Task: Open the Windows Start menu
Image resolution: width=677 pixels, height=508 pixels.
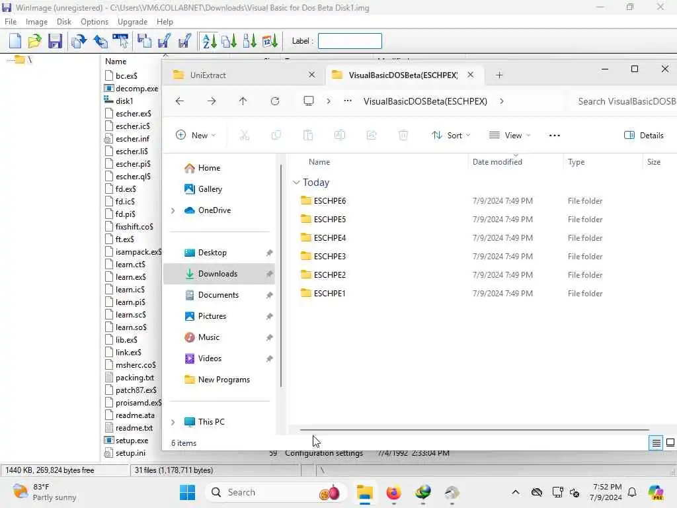Action: (x=187, y=492)
